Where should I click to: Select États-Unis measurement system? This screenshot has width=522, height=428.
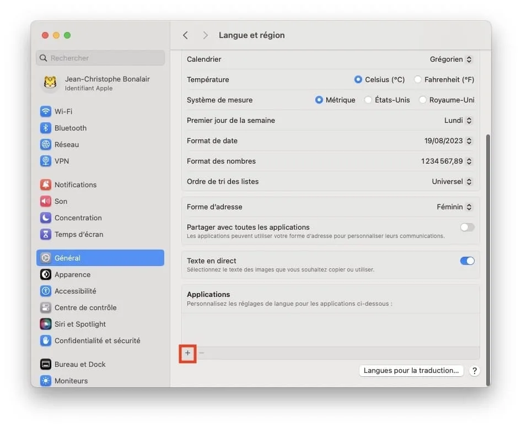[368, 100]
